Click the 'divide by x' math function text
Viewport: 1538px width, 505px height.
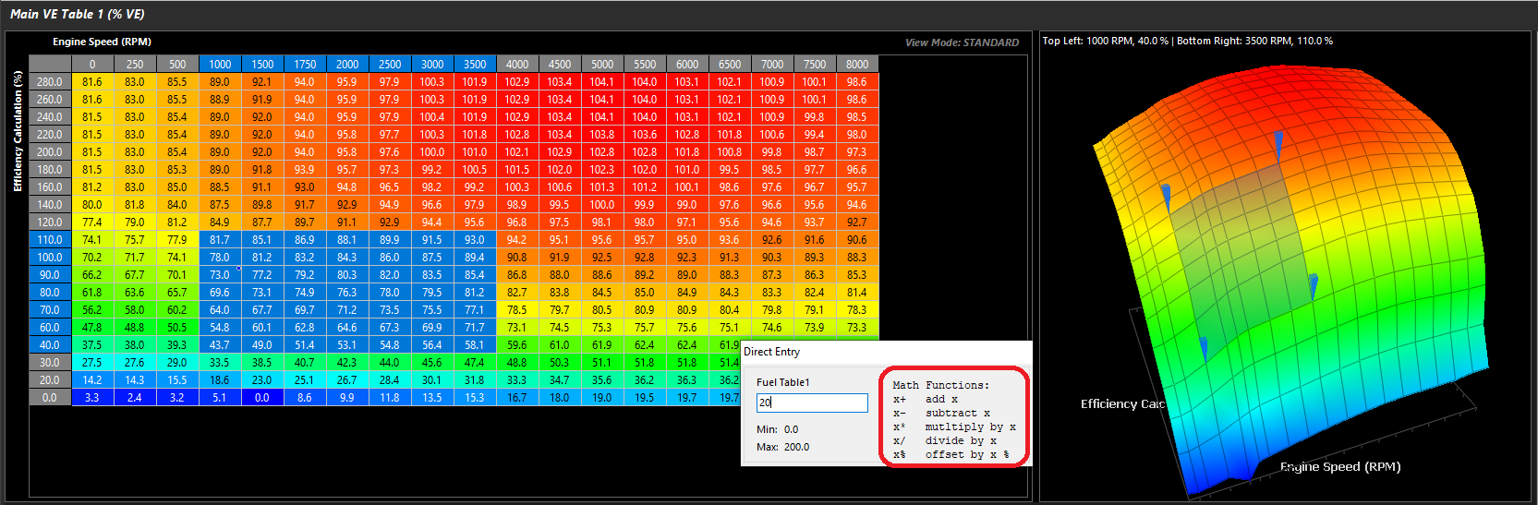(x=961, y=440)
